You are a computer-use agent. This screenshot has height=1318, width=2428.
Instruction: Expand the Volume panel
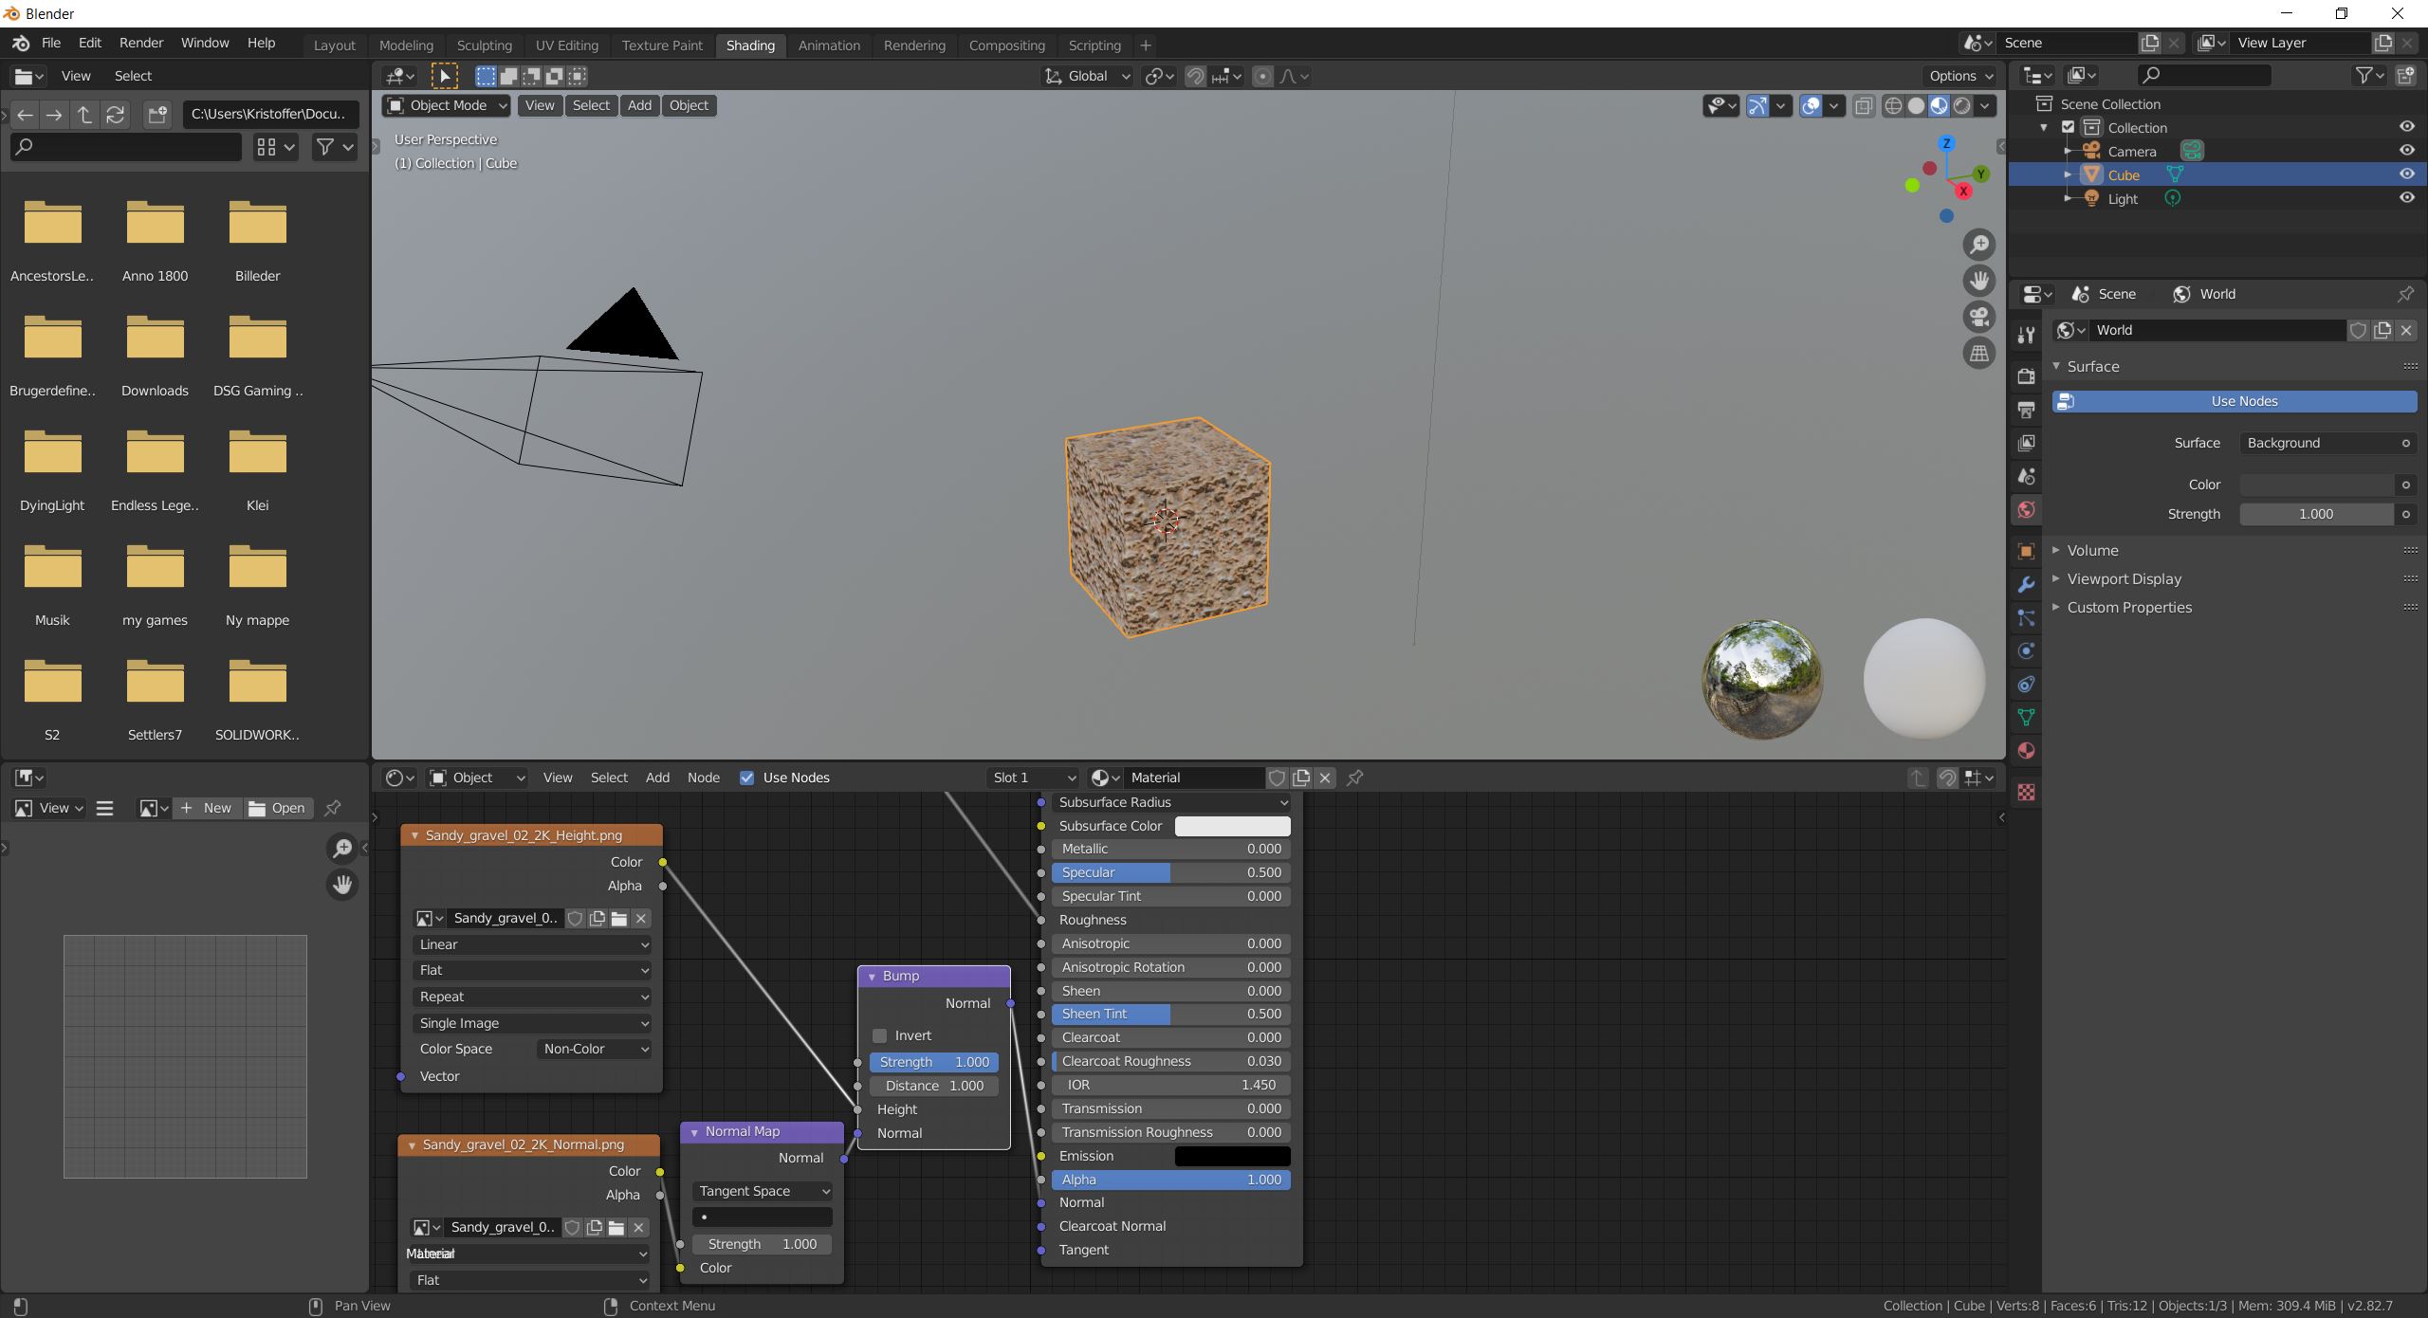[2092, 551]
